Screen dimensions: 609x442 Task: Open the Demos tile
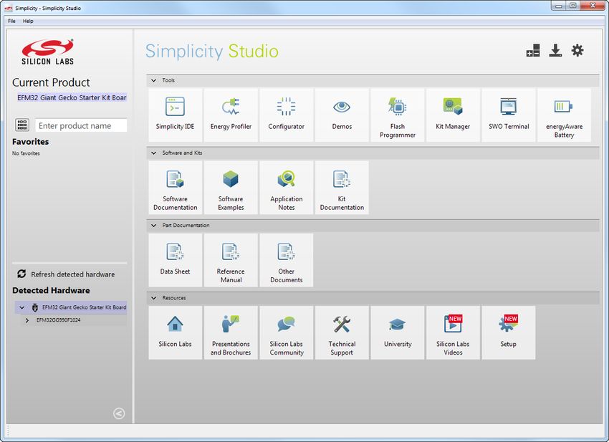[x=342, y=115]
